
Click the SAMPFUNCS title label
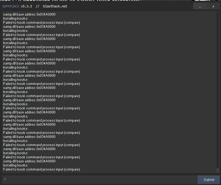[11, 6]
